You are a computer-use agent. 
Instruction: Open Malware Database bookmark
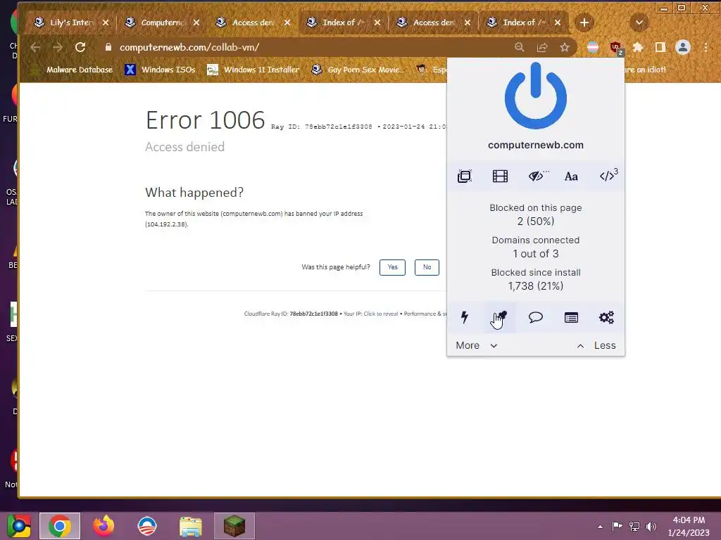[x=72, y=70]
